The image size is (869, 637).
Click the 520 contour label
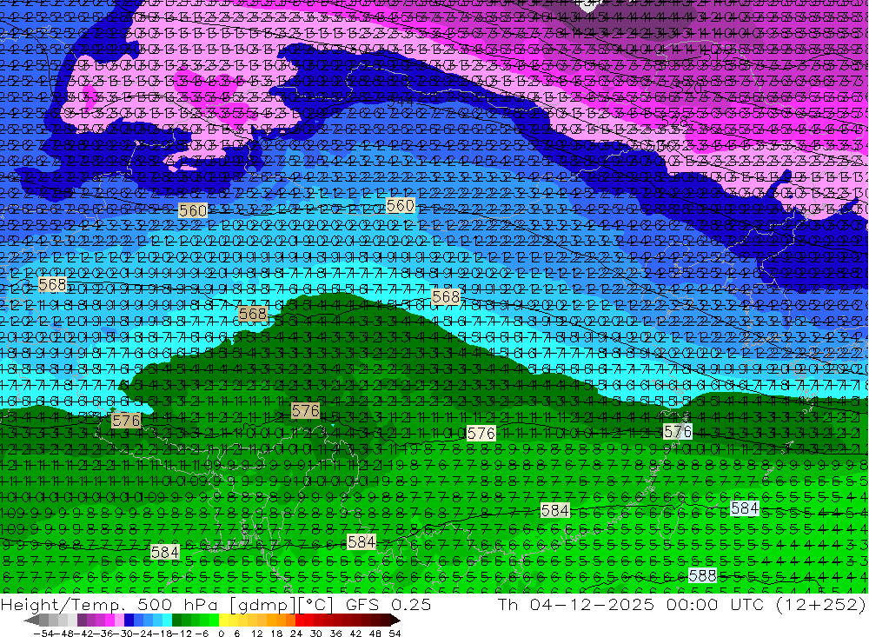point(689,88)
